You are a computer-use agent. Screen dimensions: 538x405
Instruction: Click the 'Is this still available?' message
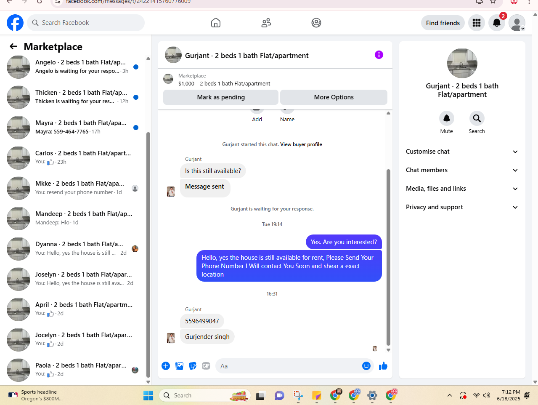pos(213,171)
